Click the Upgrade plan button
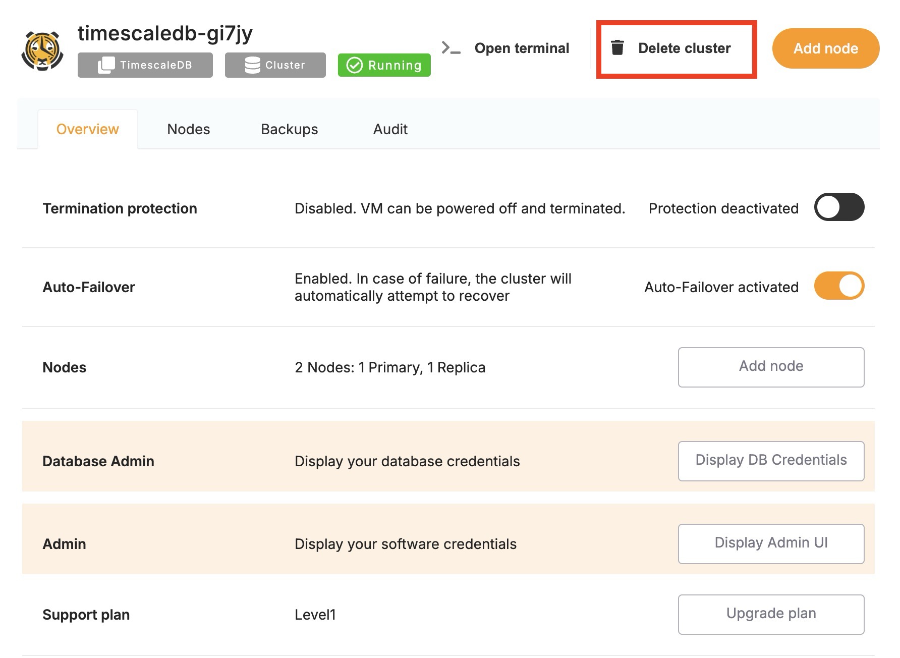The width and height of the screenshot is (900, 658). tap(771, 614)
